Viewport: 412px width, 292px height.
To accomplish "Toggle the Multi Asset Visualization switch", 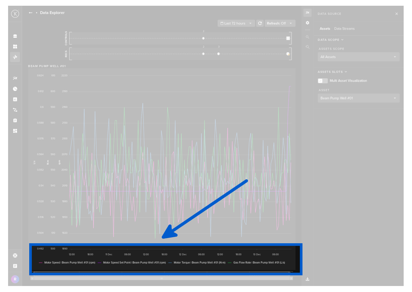I will tap(323, 81).
